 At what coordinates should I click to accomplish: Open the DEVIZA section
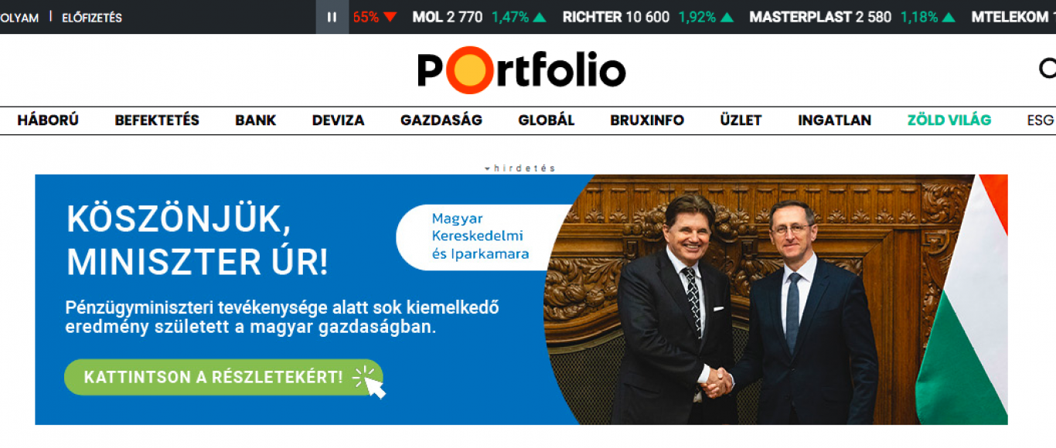pos(339,120)
